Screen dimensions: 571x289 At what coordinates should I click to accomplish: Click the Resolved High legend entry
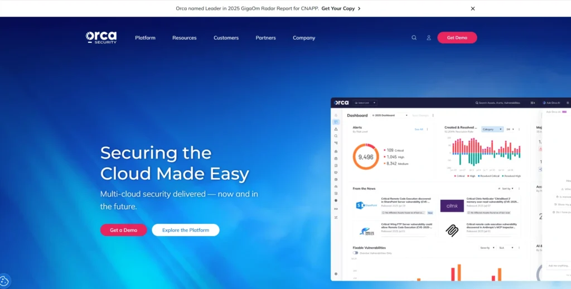coord(511,176)
